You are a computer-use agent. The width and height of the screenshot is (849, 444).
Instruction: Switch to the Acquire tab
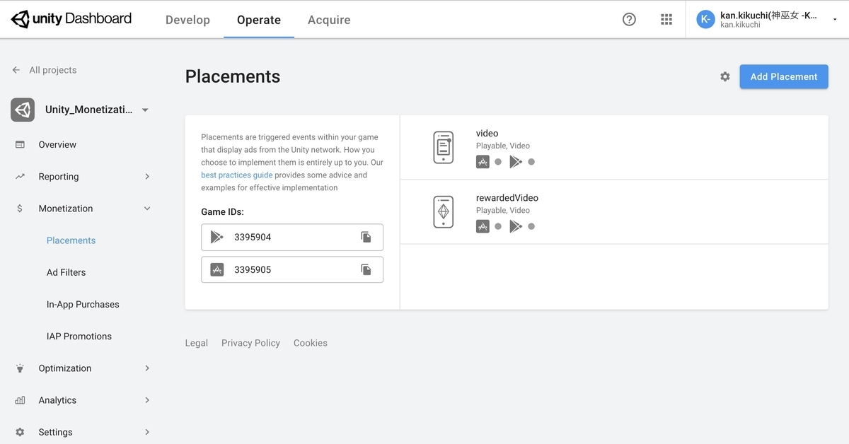(x=329, y=20)
